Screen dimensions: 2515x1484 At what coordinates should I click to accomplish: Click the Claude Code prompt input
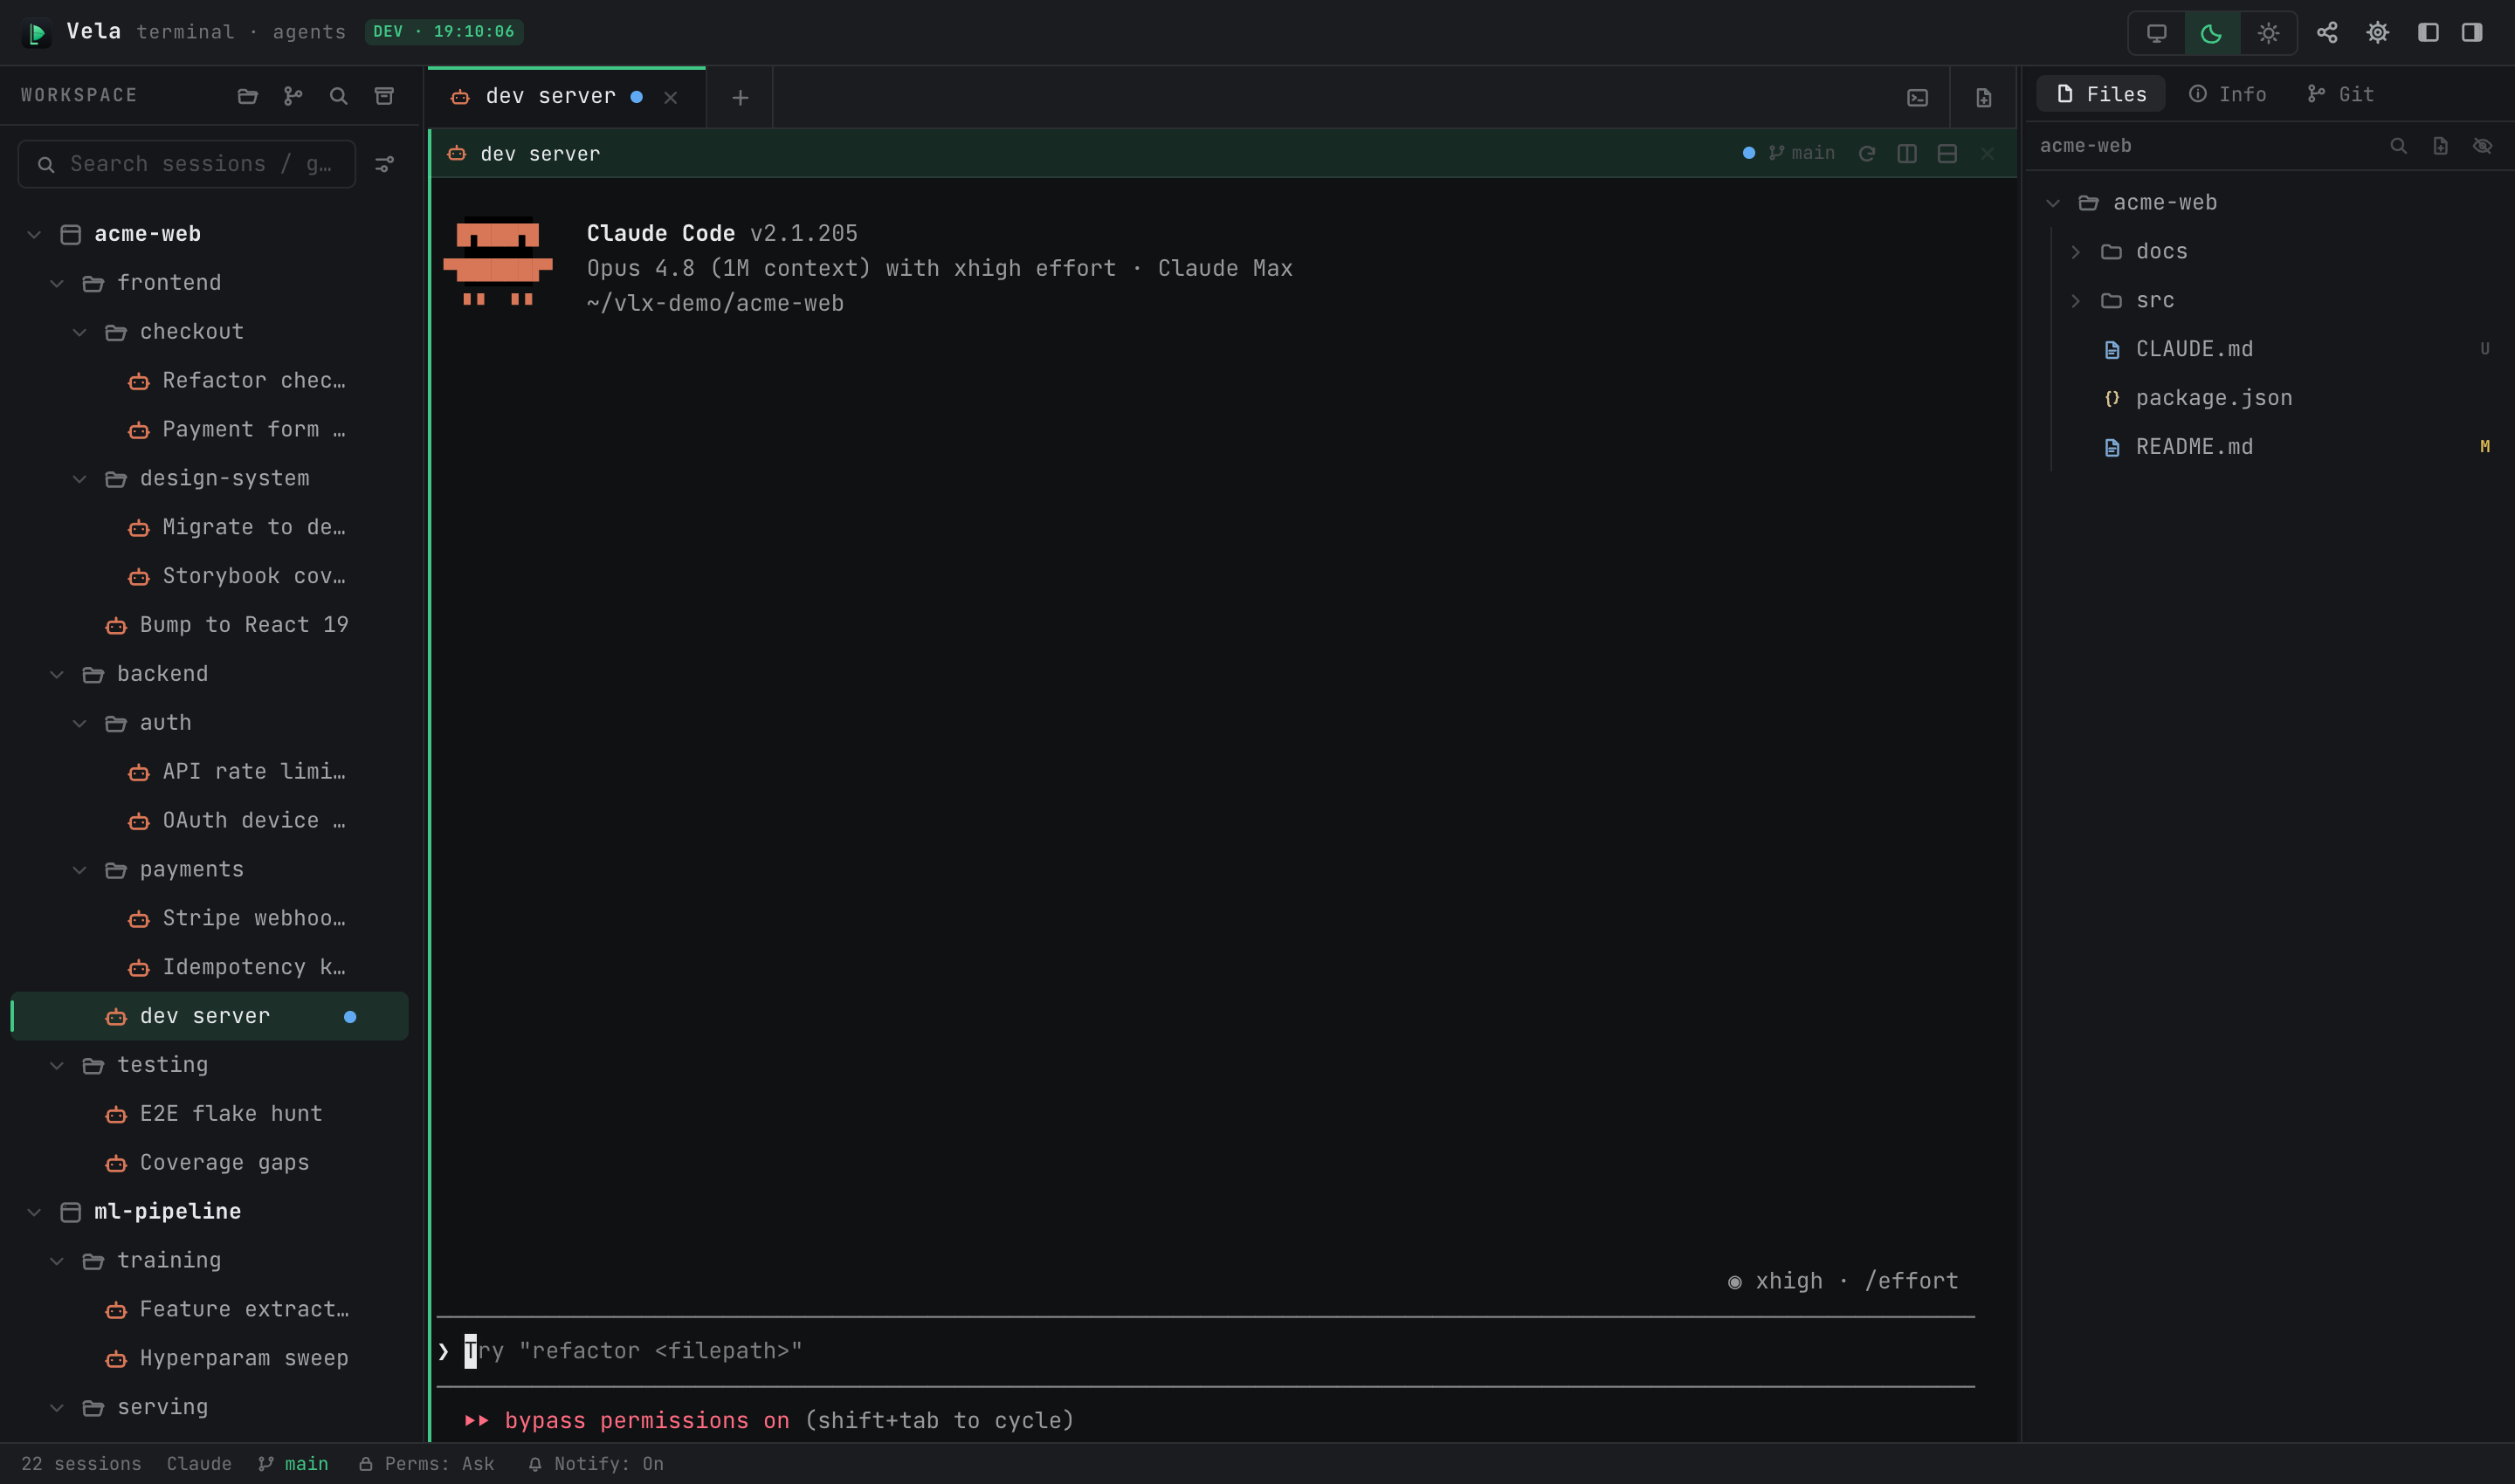coord(1205,1351)
